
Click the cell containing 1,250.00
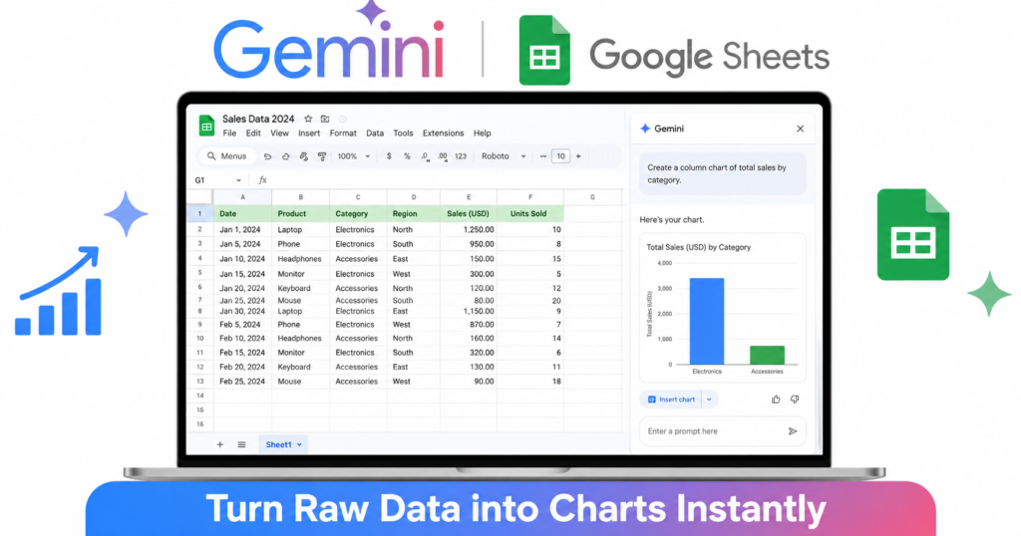click(469, 229)
